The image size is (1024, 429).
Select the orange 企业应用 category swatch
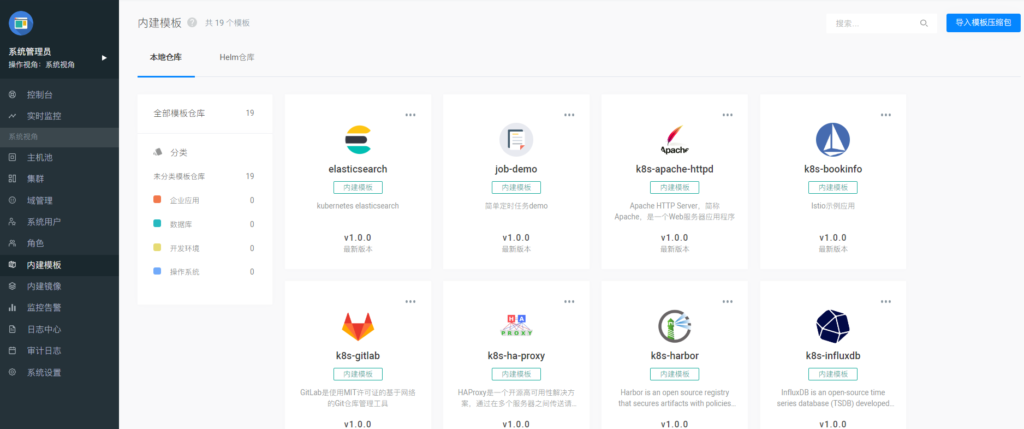[157, 200]
